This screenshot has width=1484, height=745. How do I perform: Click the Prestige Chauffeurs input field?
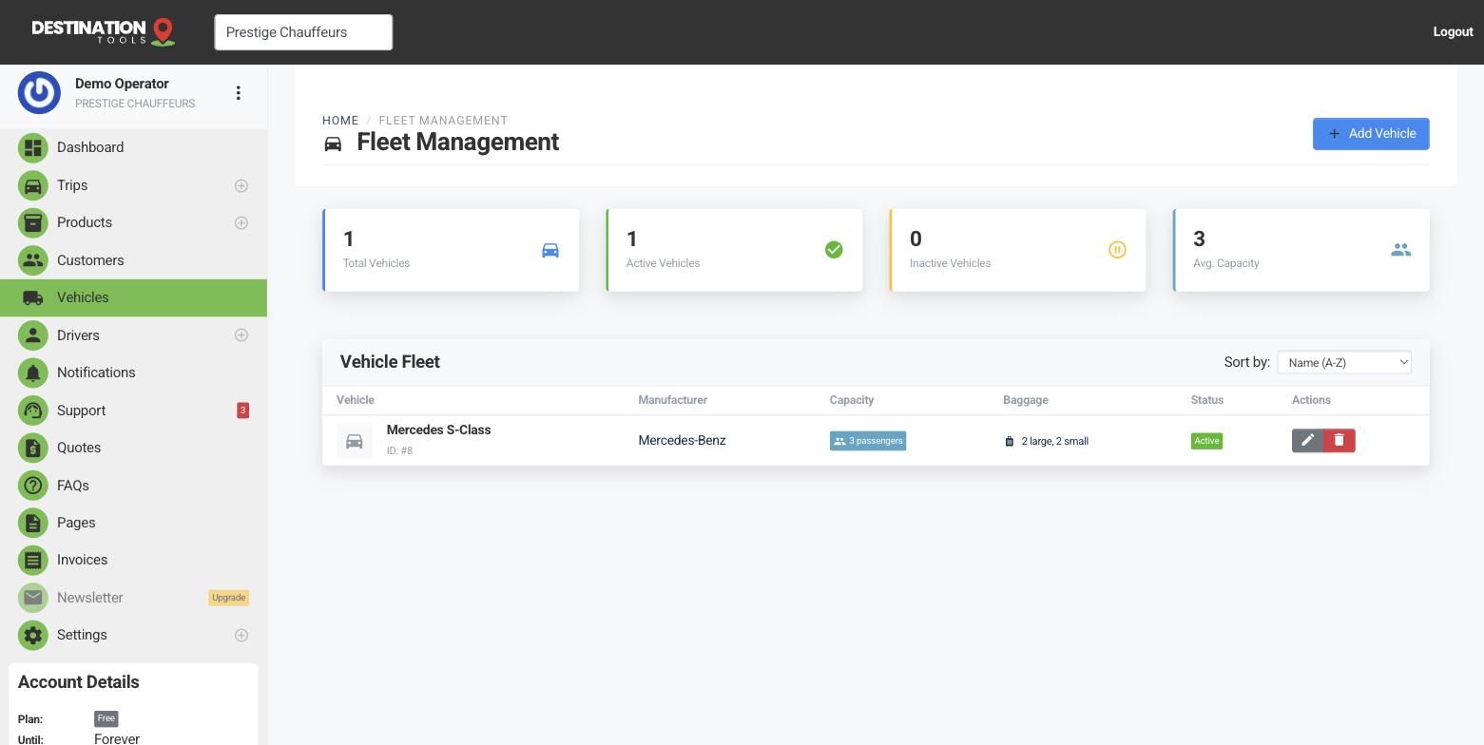(x=303, y=32)
